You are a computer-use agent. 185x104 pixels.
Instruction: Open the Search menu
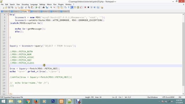[12, 5]
